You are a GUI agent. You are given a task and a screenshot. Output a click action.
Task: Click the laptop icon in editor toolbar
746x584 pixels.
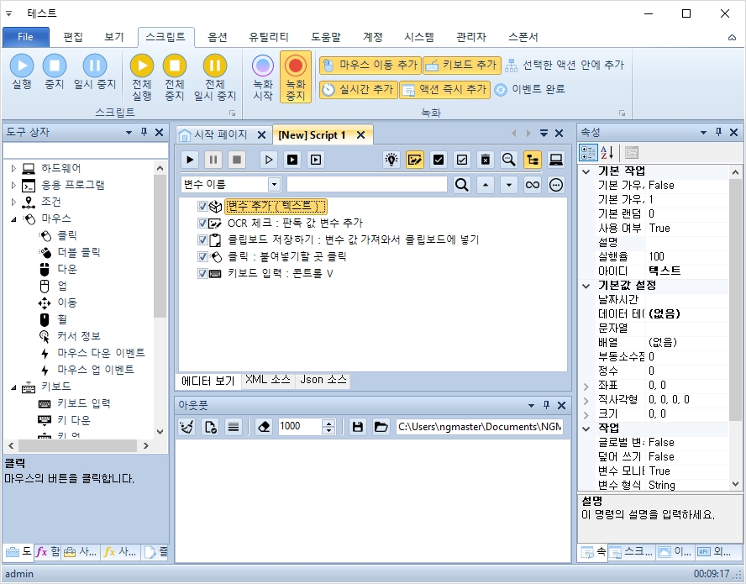[555, 160]
